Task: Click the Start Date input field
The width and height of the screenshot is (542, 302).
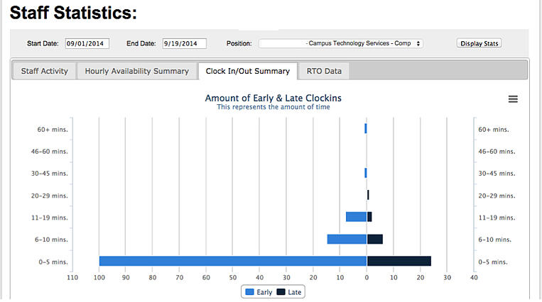Action: click(87, 43)
